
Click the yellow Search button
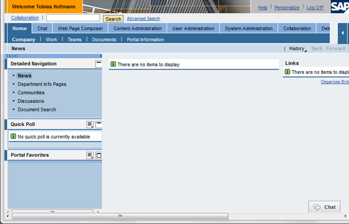pos(113,19)
